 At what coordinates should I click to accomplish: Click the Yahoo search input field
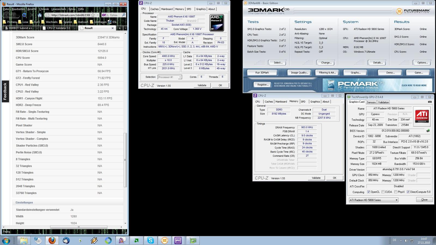(115, 15)
